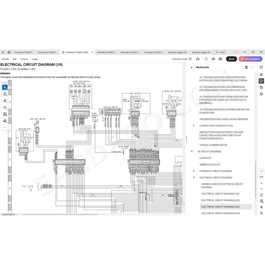
Task: Open the fill and sign stamp tool
Action: tap(5, 121)
